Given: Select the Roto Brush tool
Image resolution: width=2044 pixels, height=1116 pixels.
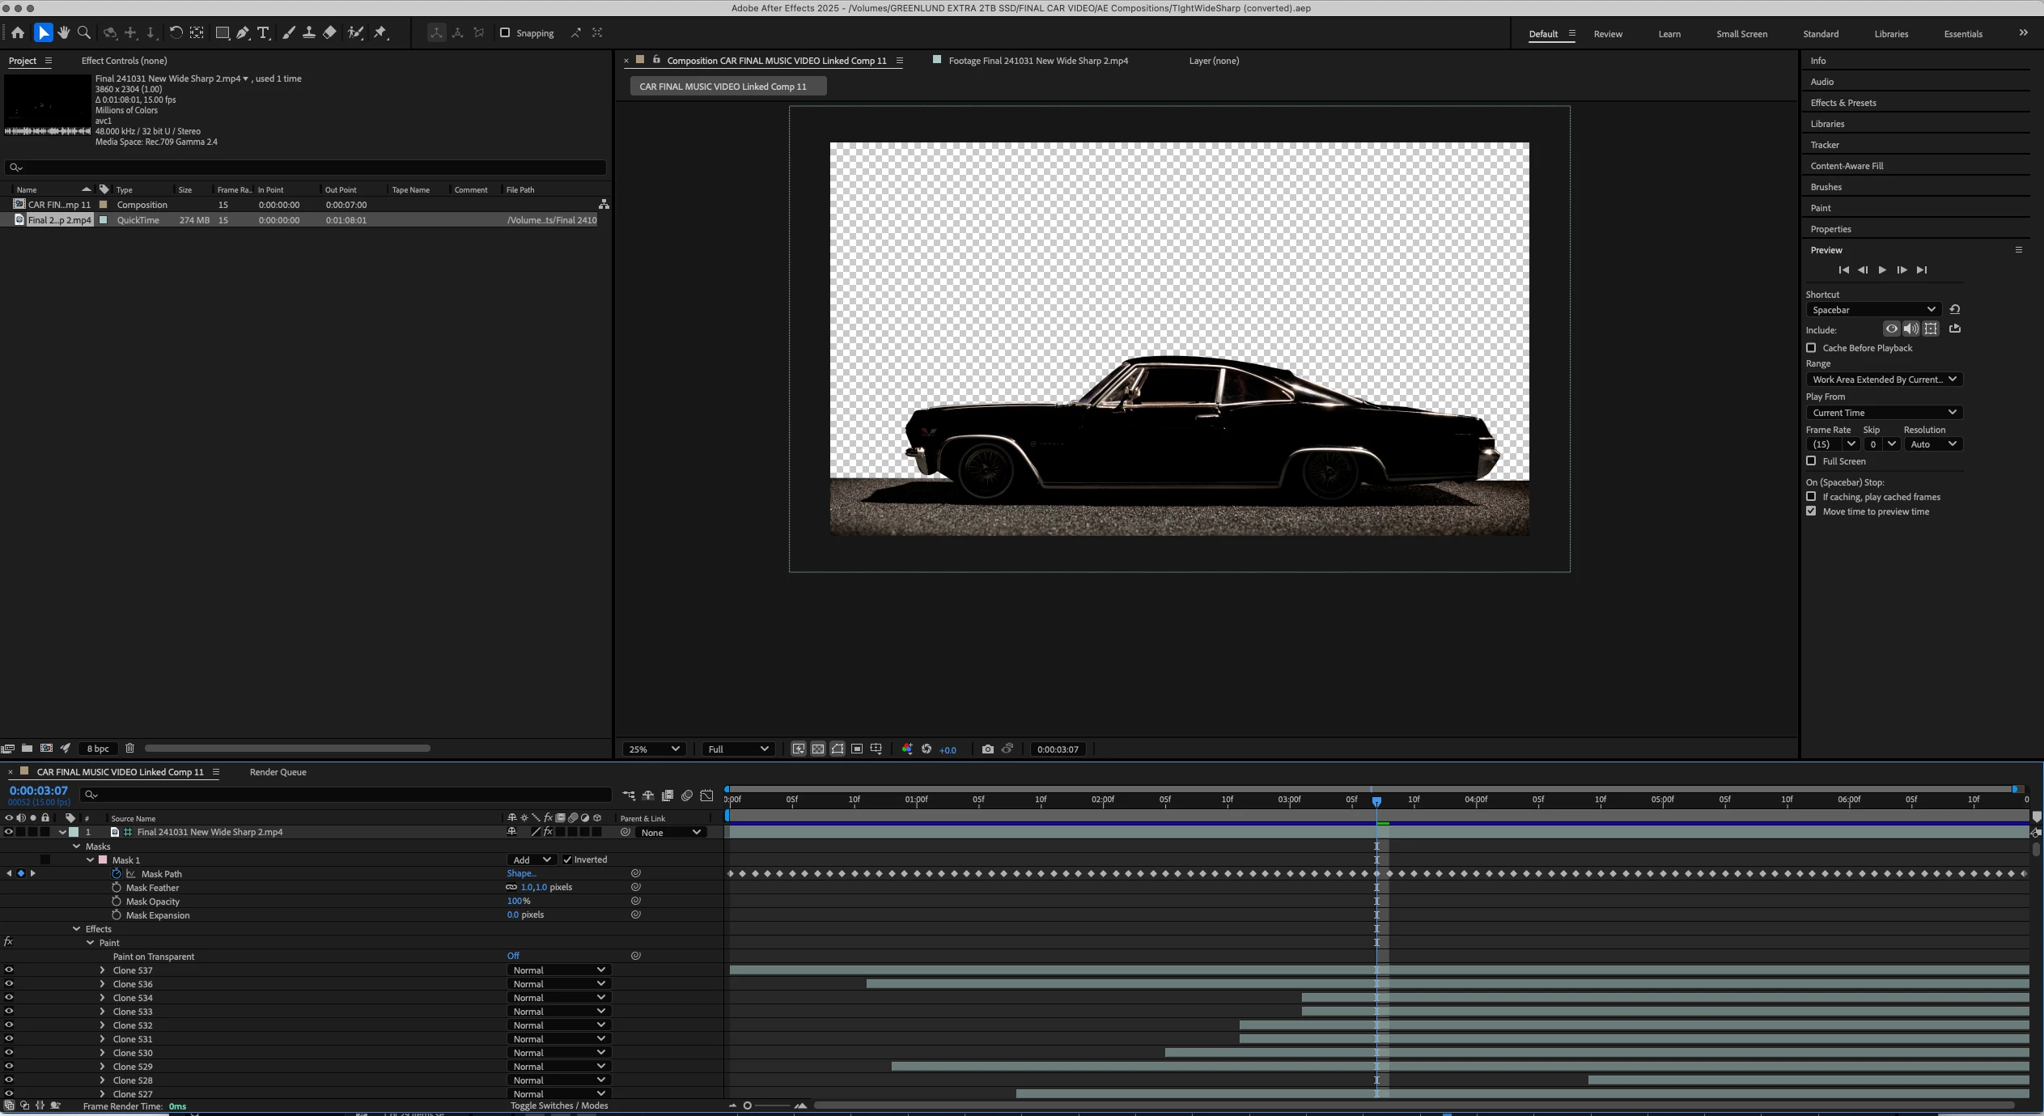Looking at the screenshot, I should pyautogui.click(x=355, y=33).
